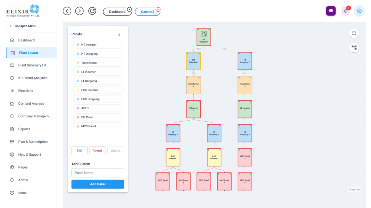
Task: Open the notifications bell icon
Action: [346, 11]
